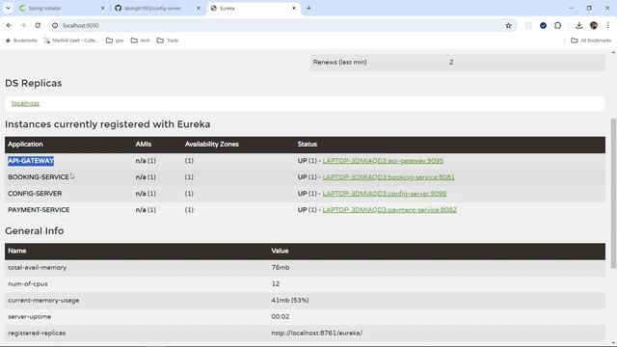Open the api-gateway:9095 instance link
617x347 pixels.
point(383,161)
